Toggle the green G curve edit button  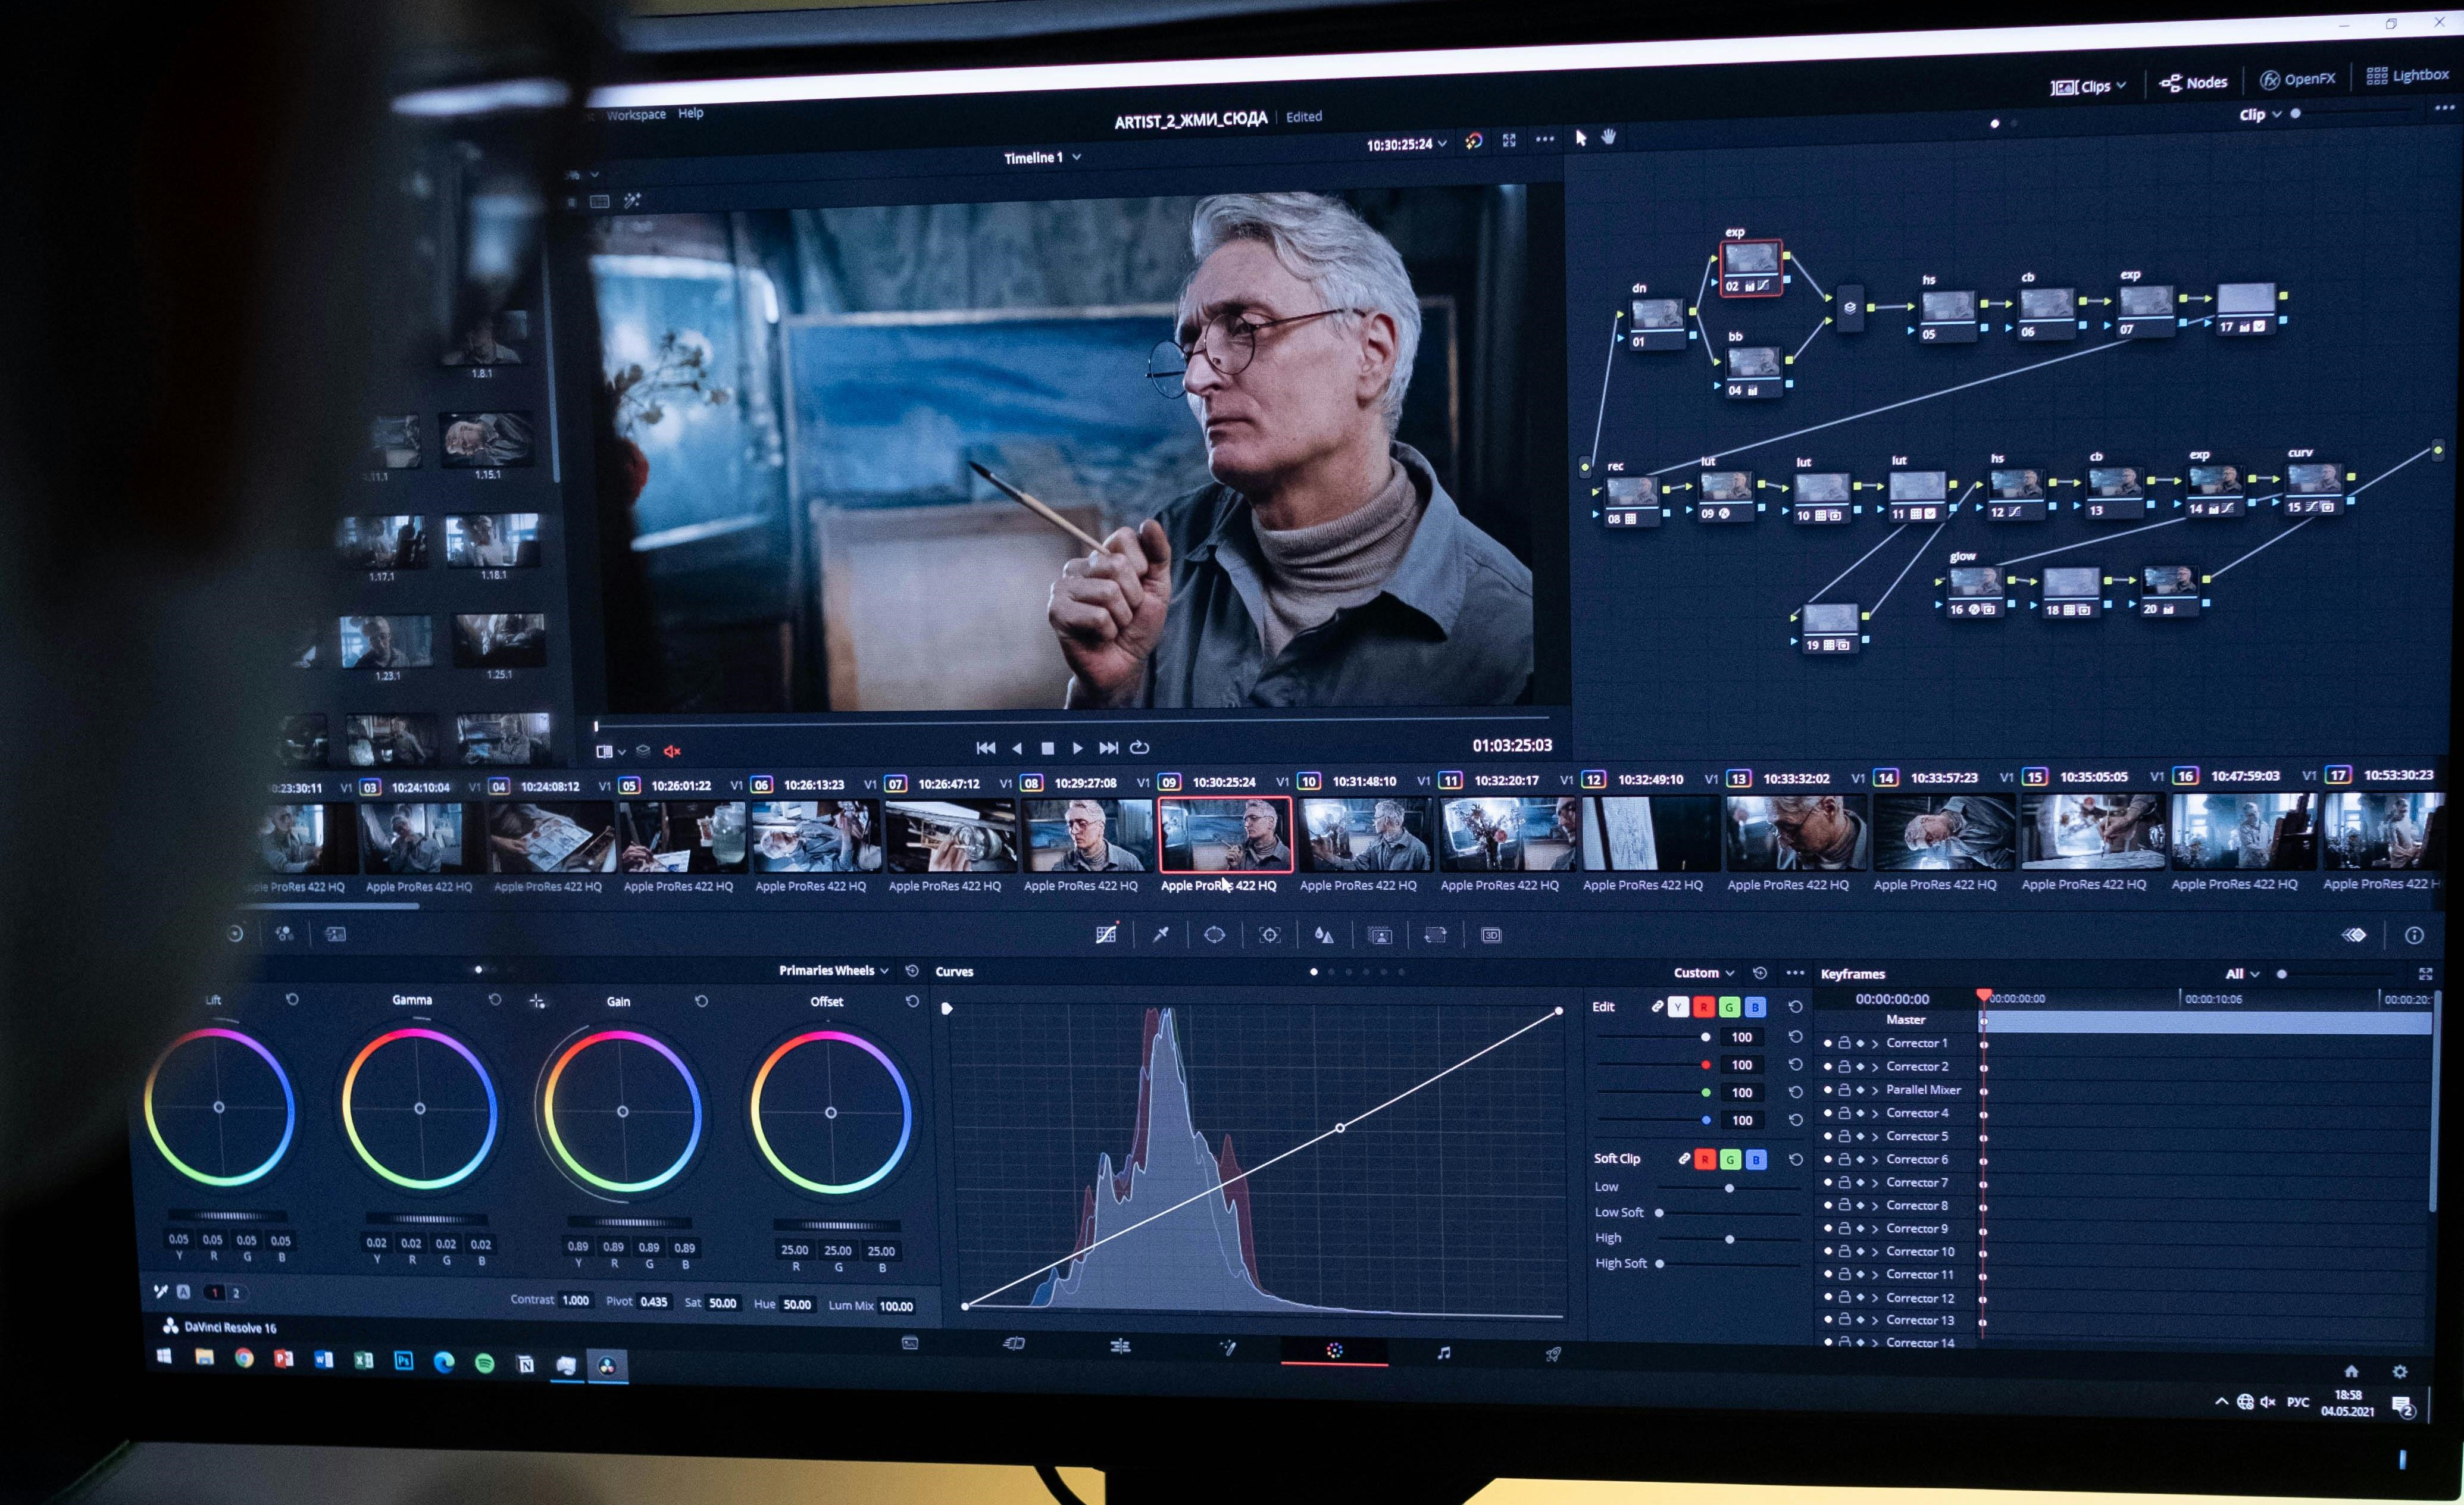1729,1007
